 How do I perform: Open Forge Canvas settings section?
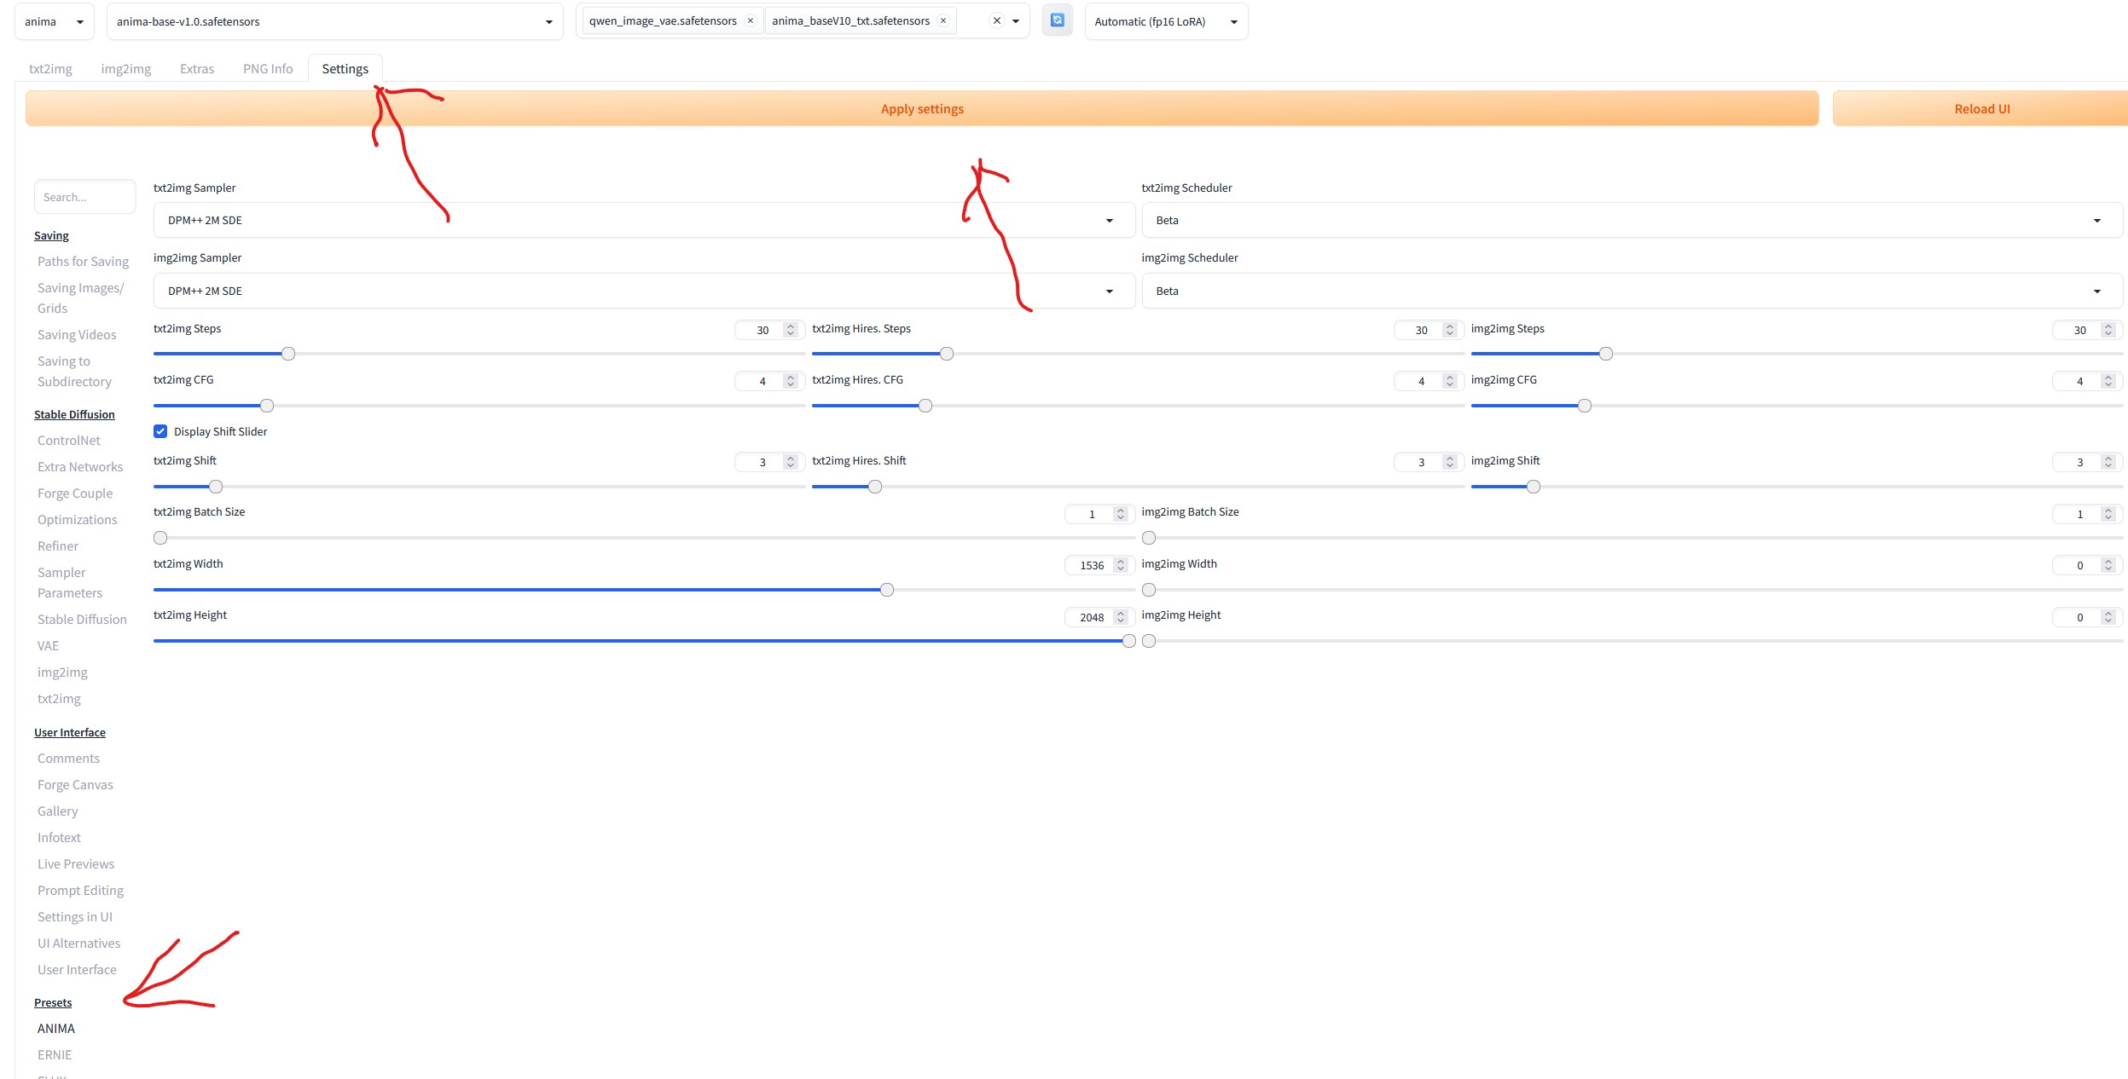75,785
